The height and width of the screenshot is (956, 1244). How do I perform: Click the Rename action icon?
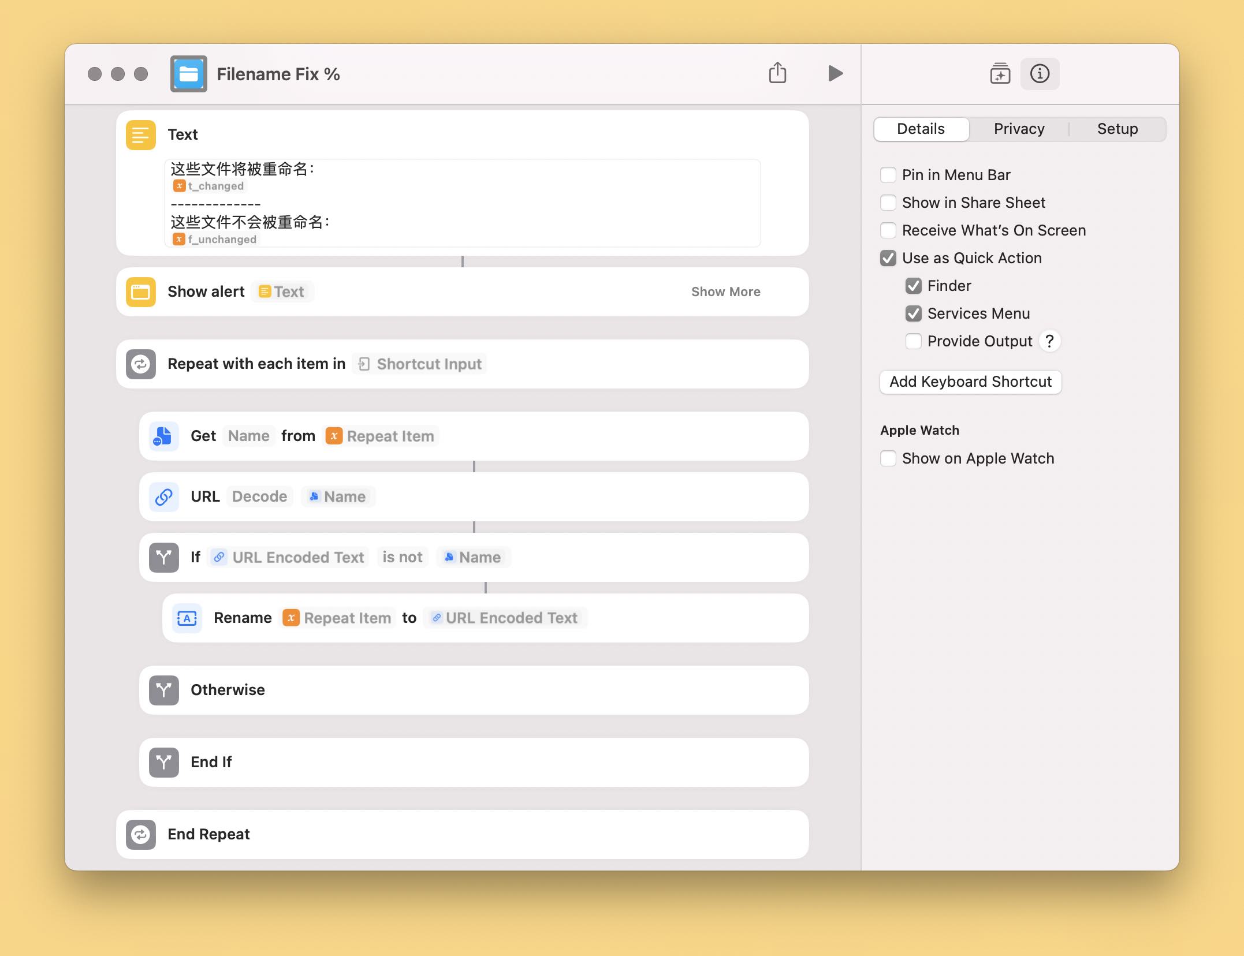pyautogui.click(x=187, y=618)
